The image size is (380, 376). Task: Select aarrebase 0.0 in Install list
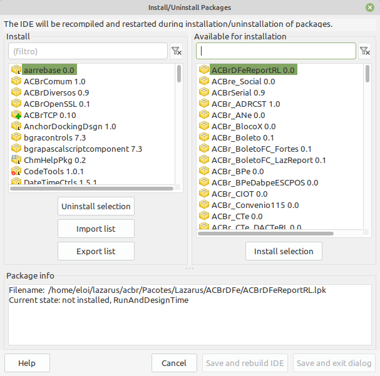pos(49,70)
